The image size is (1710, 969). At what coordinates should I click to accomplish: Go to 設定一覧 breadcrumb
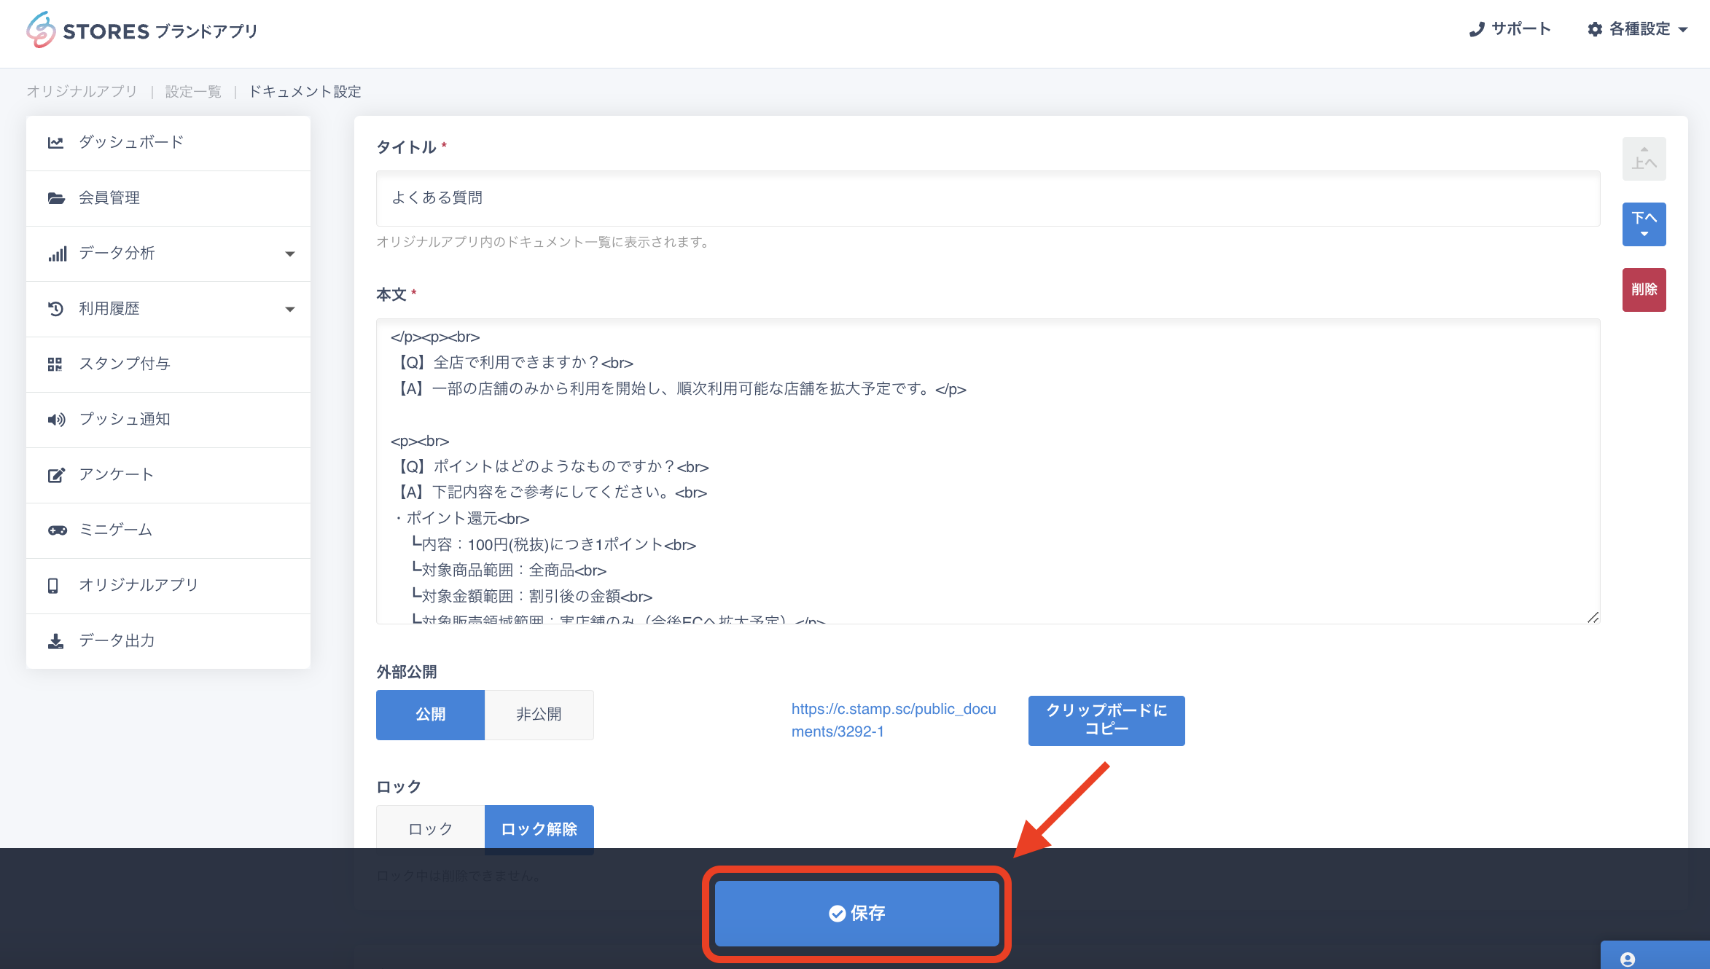pos(193,92)
